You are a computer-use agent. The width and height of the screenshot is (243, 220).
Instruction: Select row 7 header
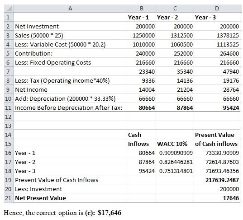pos(9,71)
